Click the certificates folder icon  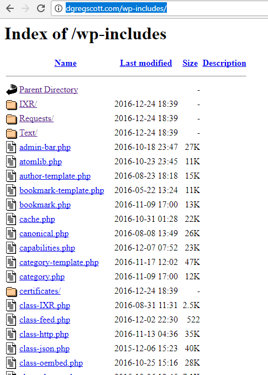coord(12,291)
